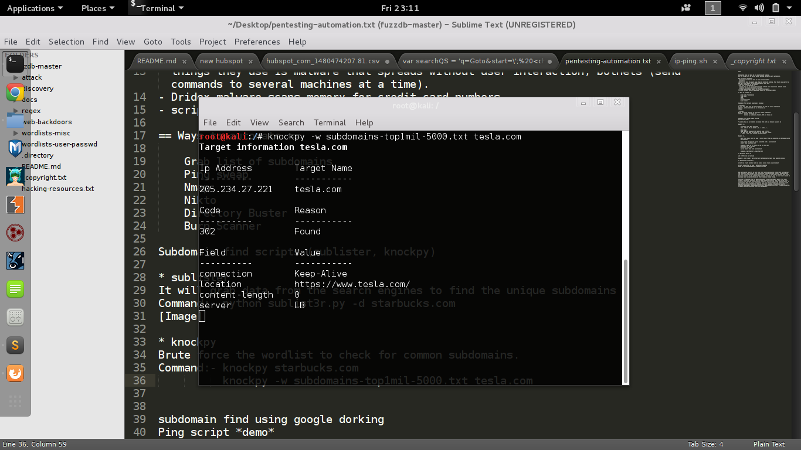Viewport: 801px width, 450px height.
Task: Close the pentesting-automation.txt tab
Action: pyautogui.click(x=659, y=61)
